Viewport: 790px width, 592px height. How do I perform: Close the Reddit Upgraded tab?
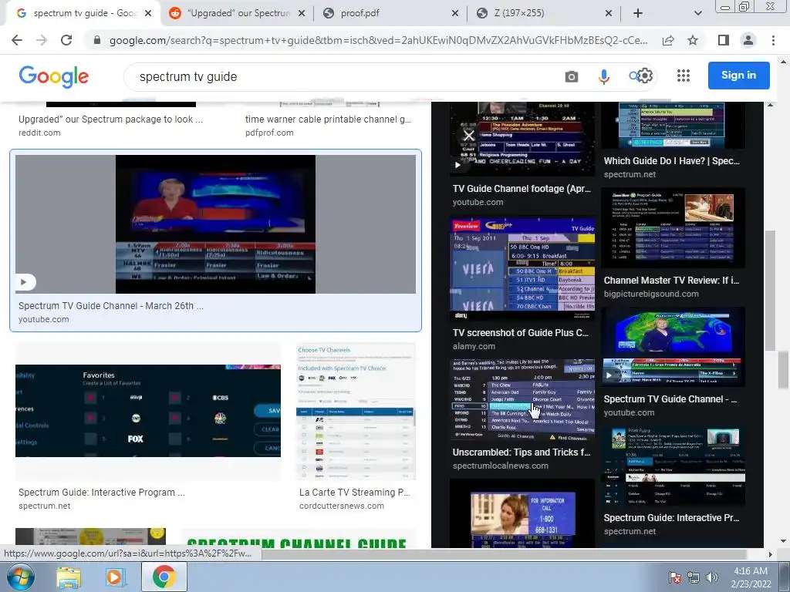(302, 13)
